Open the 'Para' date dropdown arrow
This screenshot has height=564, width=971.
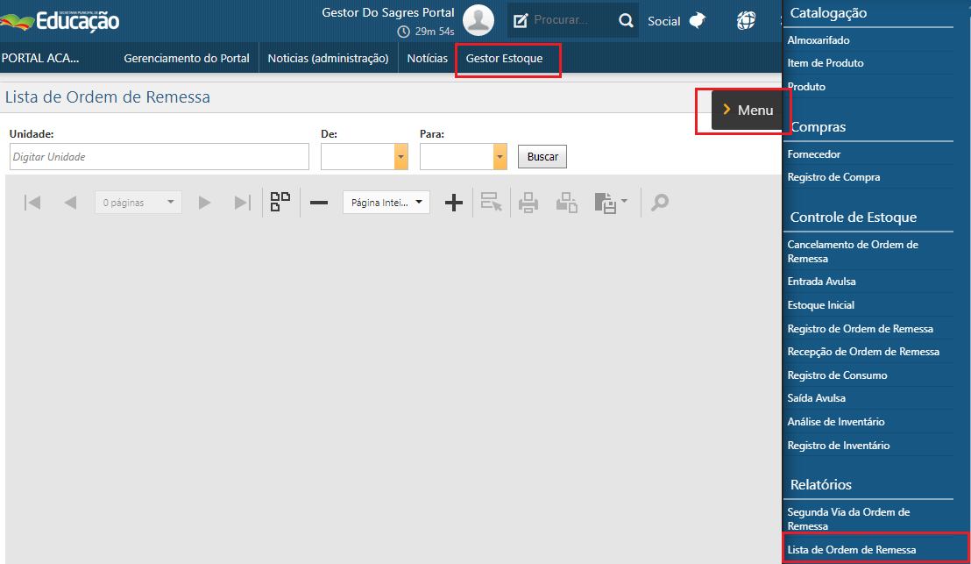(x=500, y=157)
